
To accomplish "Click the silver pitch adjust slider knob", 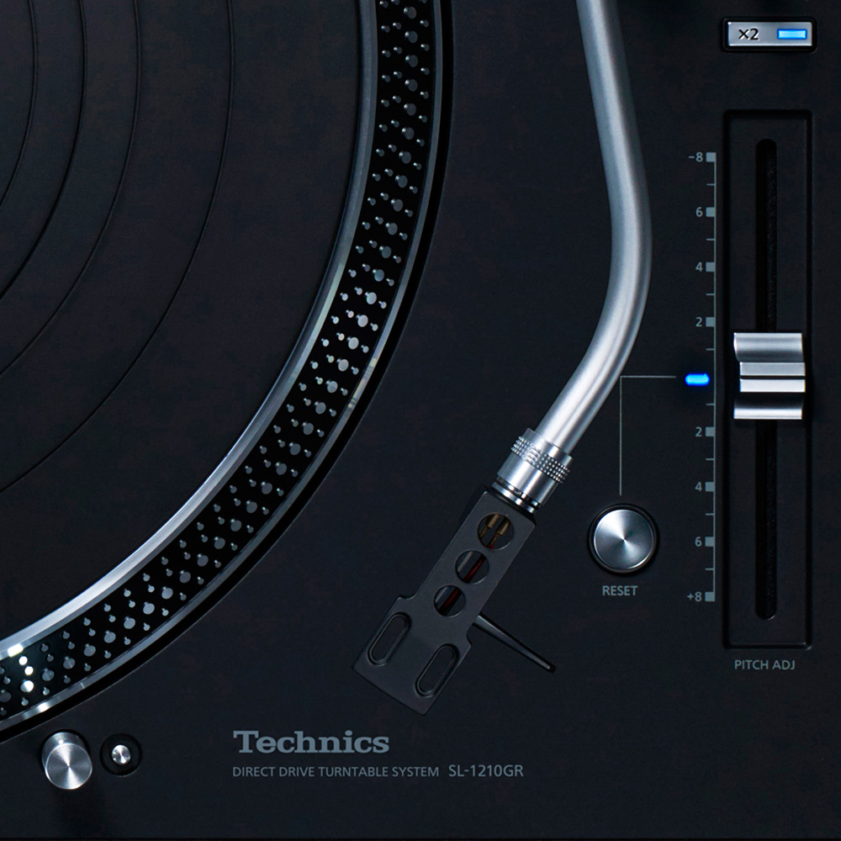I will pyautogui.click(x=769, y=376).
